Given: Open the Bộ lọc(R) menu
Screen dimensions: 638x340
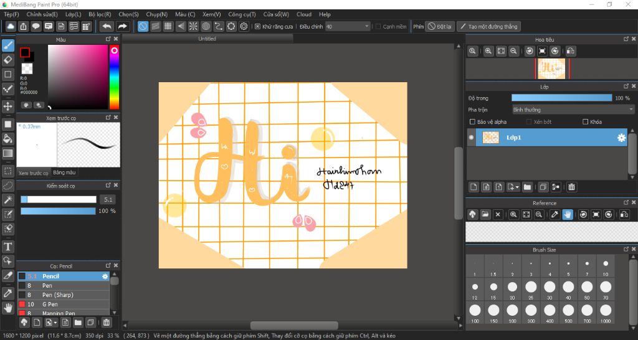Looking at the screenshot, I should click(x=100, y=14).
